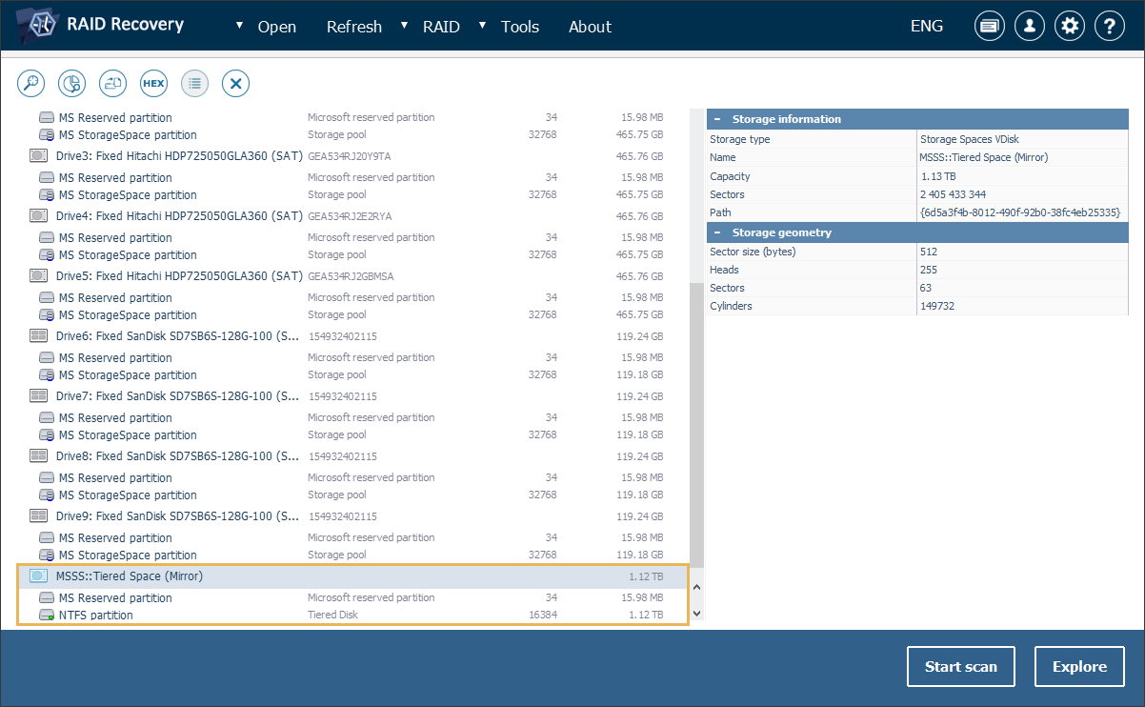Open the dropdown arrow before Open menu

[x=239, y=26]
